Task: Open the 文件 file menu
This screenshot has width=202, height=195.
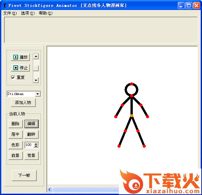Action: pyautogui.click(x=10, y=13)
